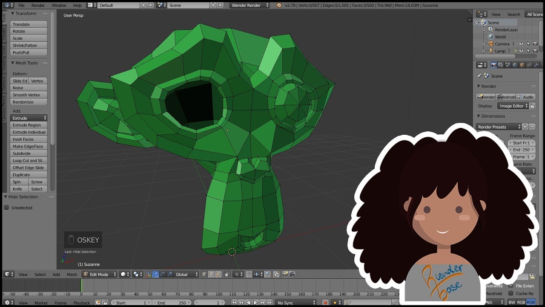545x307 pixels.
Task: Click the Smooth Vertex button
Action: tap(29, 95)
